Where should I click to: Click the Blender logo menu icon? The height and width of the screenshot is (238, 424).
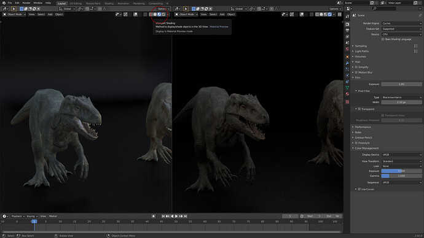[4, 3]
